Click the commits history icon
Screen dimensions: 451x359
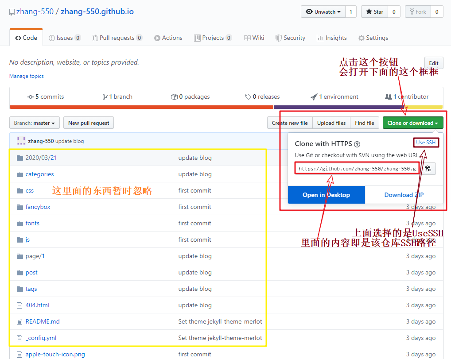tap(31, 97)
